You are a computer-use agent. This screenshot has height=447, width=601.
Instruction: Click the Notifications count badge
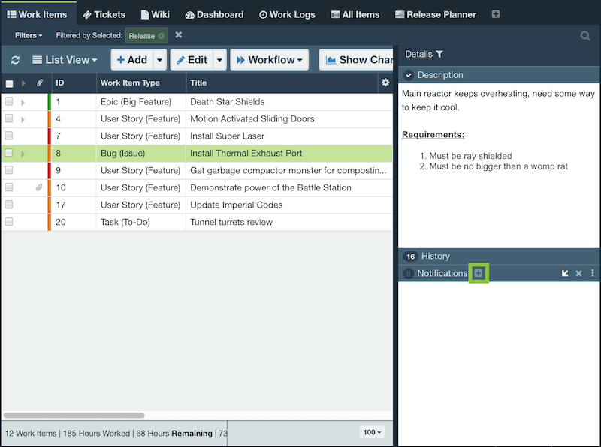[409, 273]
